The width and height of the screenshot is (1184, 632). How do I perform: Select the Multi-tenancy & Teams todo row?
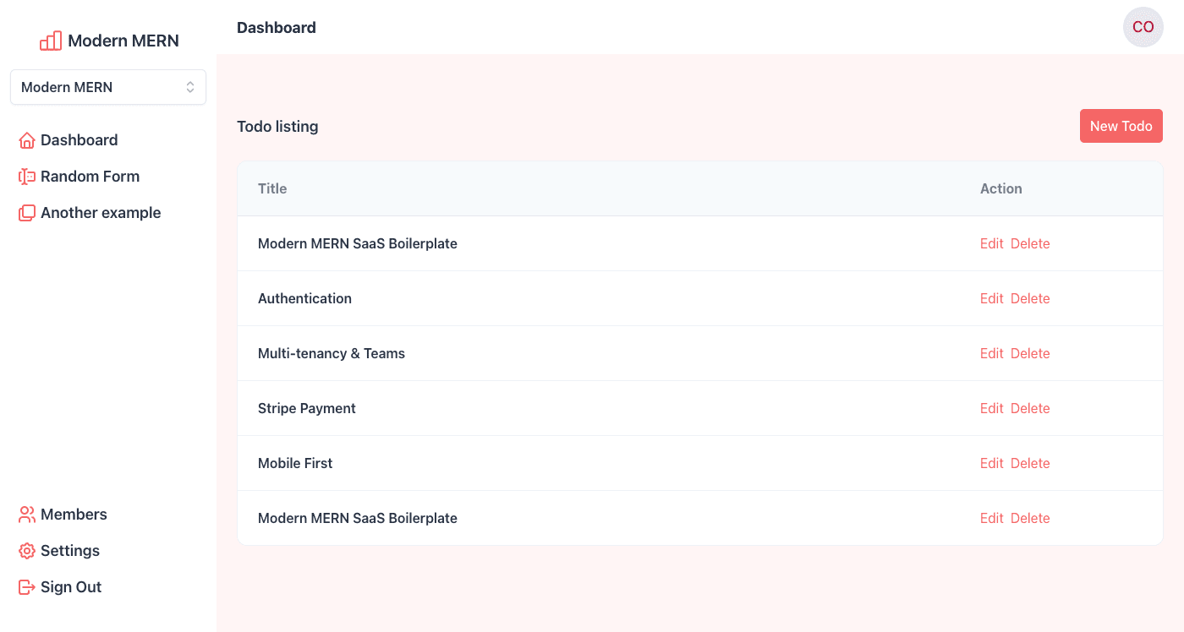(x=332, y=353)
